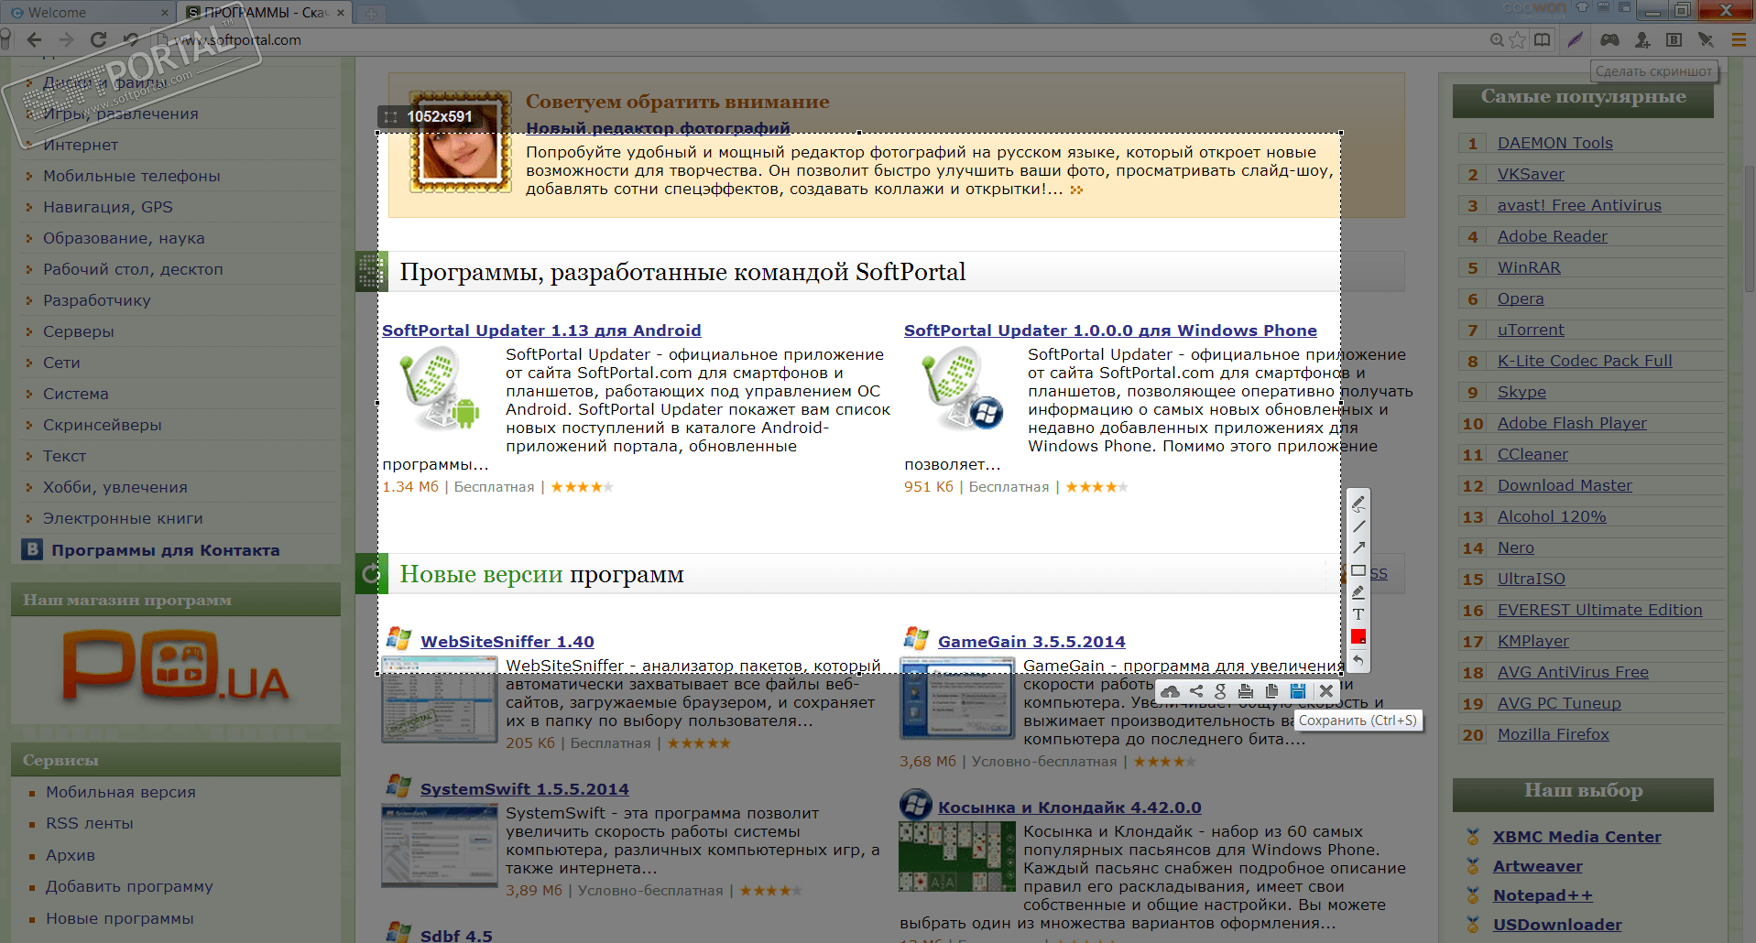
Task: Upload the screenshot to the cloud
Action: pos(1171,691)
